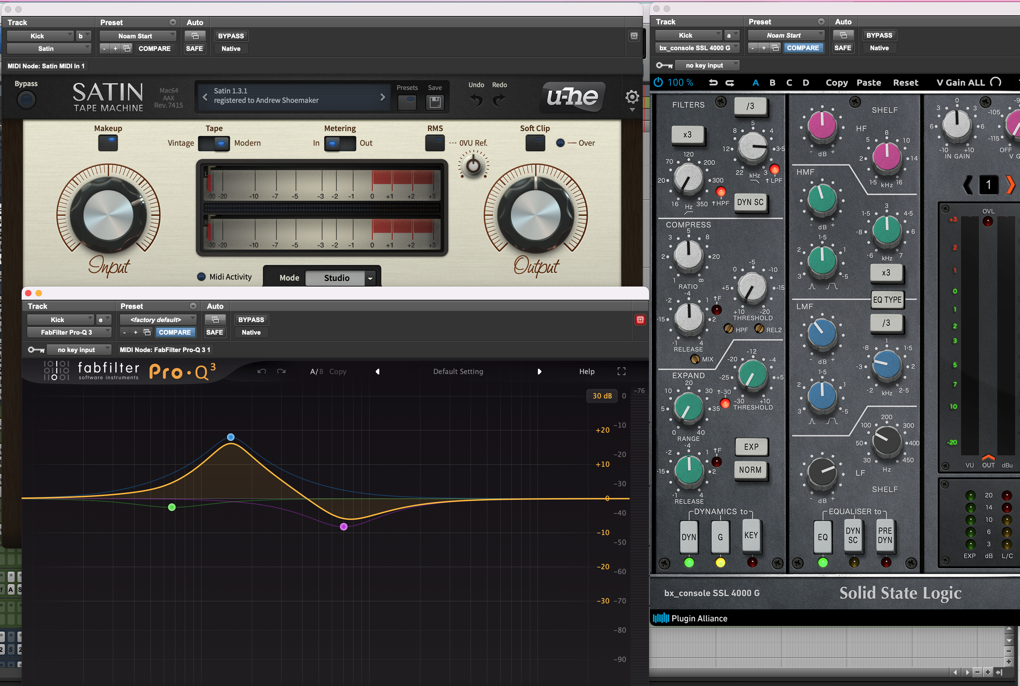This screenshot has height=686, width=1020.
Task: Click SSL console undo arrow
Action: click(x=713, y=82)
